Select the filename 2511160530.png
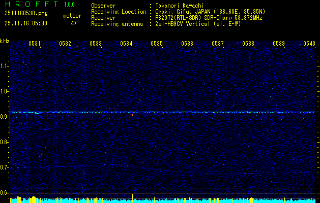Image resolution: width=320 pixels, height=203 pixels. pyautogui.click(x=26, y=13)
